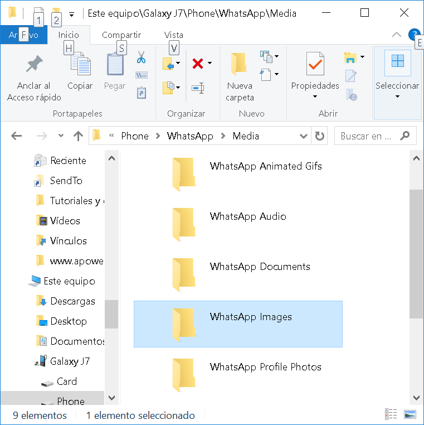Screen dimensions: 424x425
Task: Click the red Delete X icon
Action: (198, 64)
